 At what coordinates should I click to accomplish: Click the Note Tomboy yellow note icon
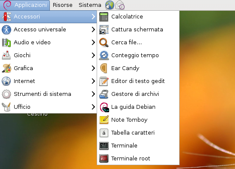(x=104, y=120)
